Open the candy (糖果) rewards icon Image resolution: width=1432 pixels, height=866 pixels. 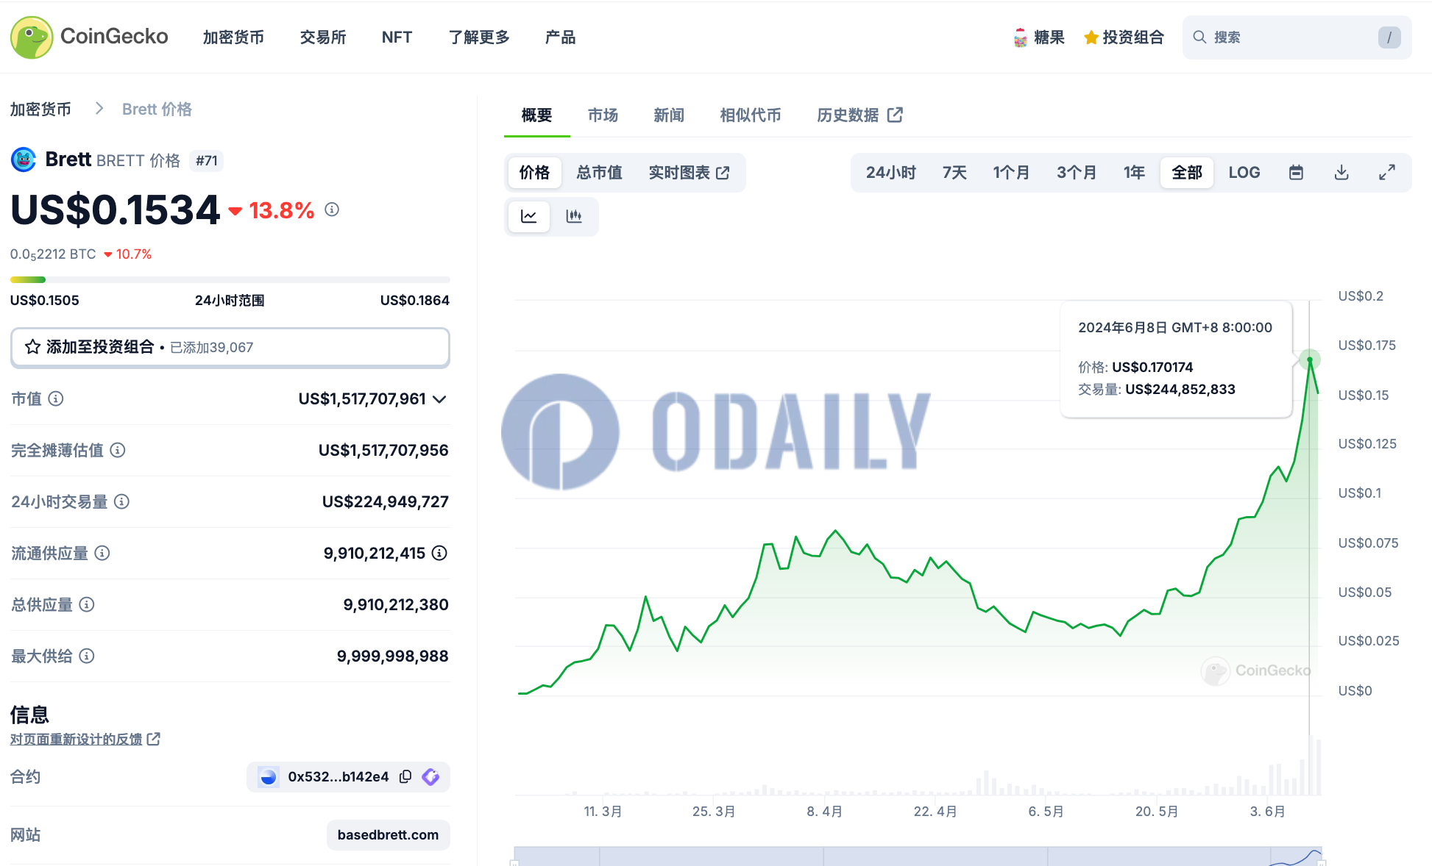[x=1020, y=37]
